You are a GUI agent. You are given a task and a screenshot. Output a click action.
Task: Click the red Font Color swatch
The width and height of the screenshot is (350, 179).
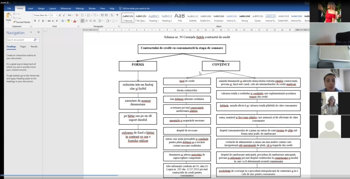point(75,21)
